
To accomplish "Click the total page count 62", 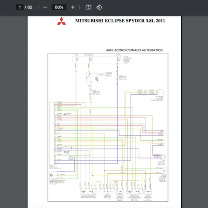I will (x=30, y=7).
